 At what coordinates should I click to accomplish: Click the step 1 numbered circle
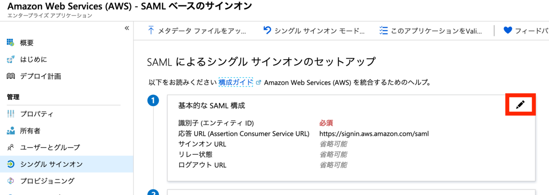coord(153,101)
